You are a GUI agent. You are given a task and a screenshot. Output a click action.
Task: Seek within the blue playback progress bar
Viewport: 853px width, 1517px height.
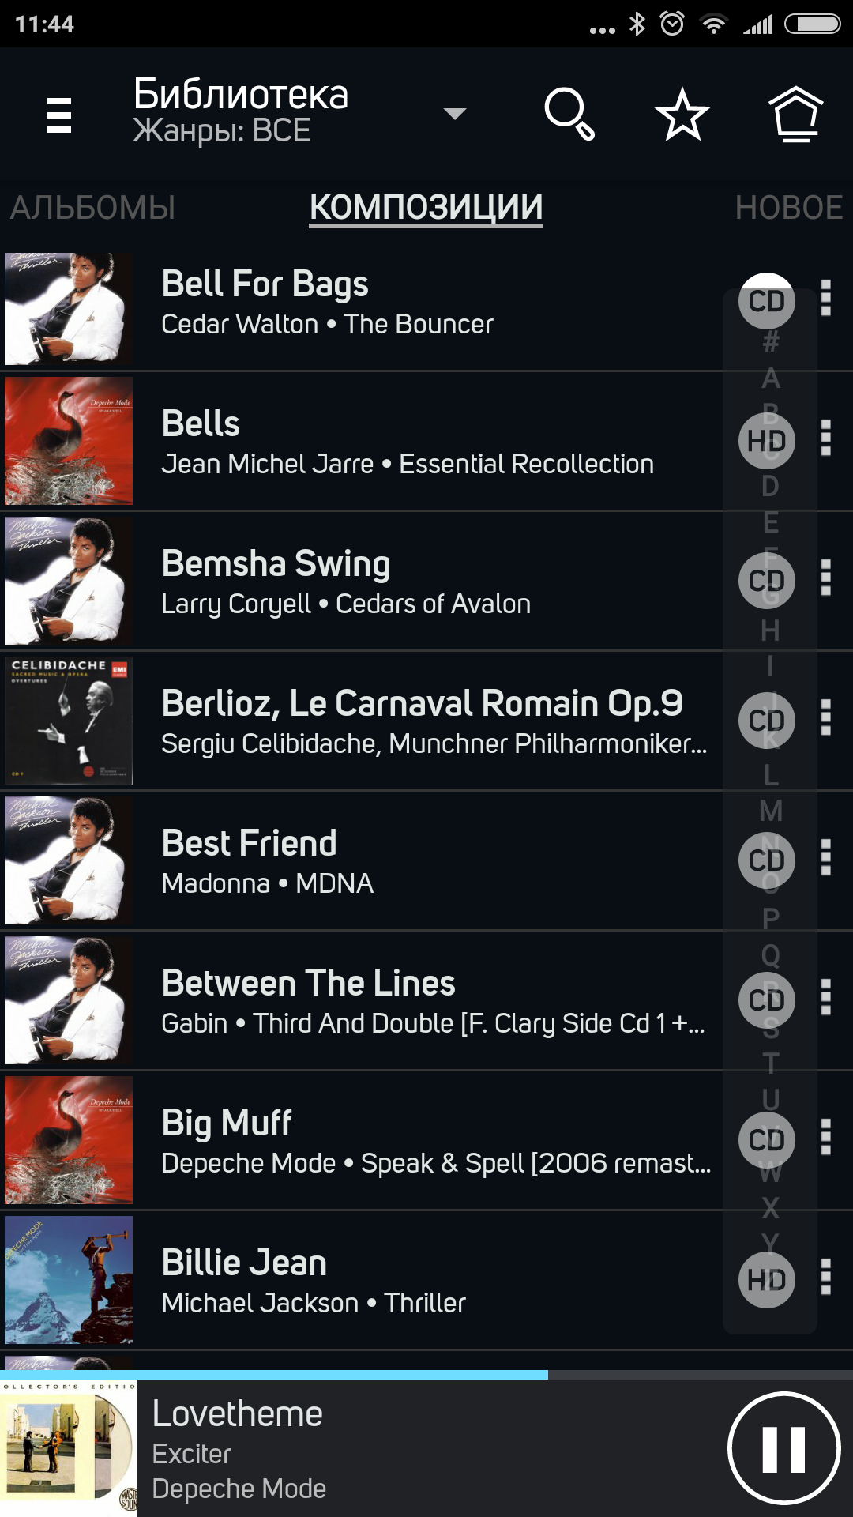click(x=426, y=1375)
